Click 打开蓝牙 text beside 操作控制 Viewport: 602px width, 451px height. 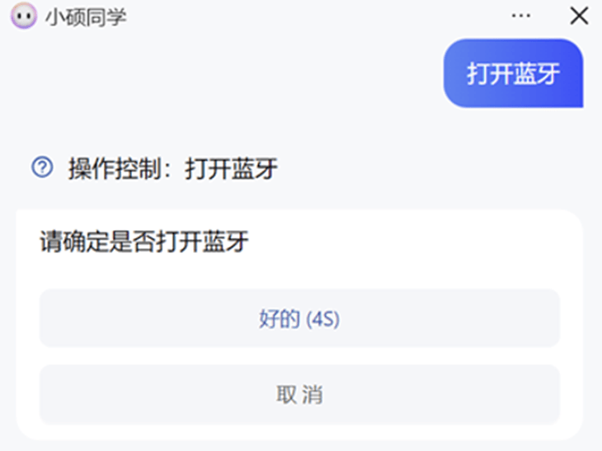231,168
